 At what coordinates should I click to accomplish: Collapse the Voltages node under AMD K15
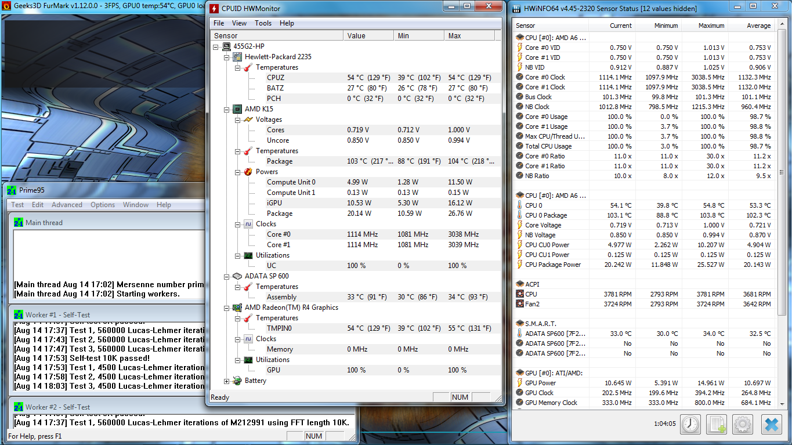click(238, 120)
